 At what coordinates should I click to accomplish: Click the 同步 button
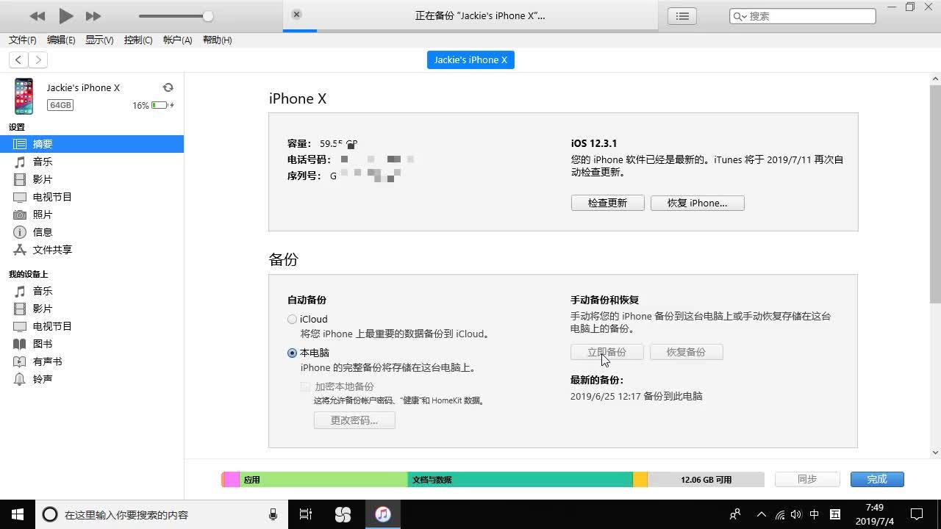pos(807,479)
